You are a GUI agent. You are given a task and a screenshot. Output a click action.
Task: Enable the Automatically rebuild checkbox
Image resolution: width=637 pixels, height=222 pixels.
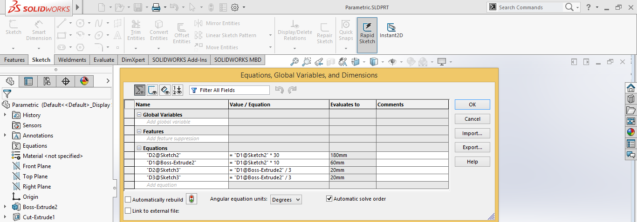(x=128, y=200)
